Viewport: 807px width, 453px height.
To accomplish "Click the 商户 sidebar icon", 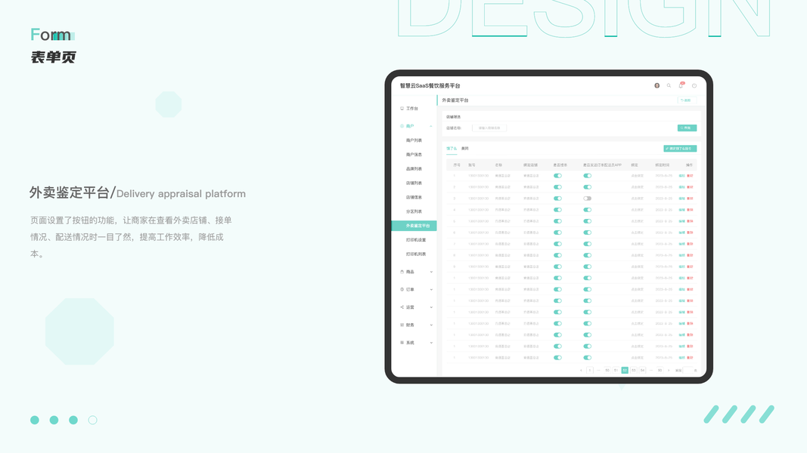I will pos(402,126).
